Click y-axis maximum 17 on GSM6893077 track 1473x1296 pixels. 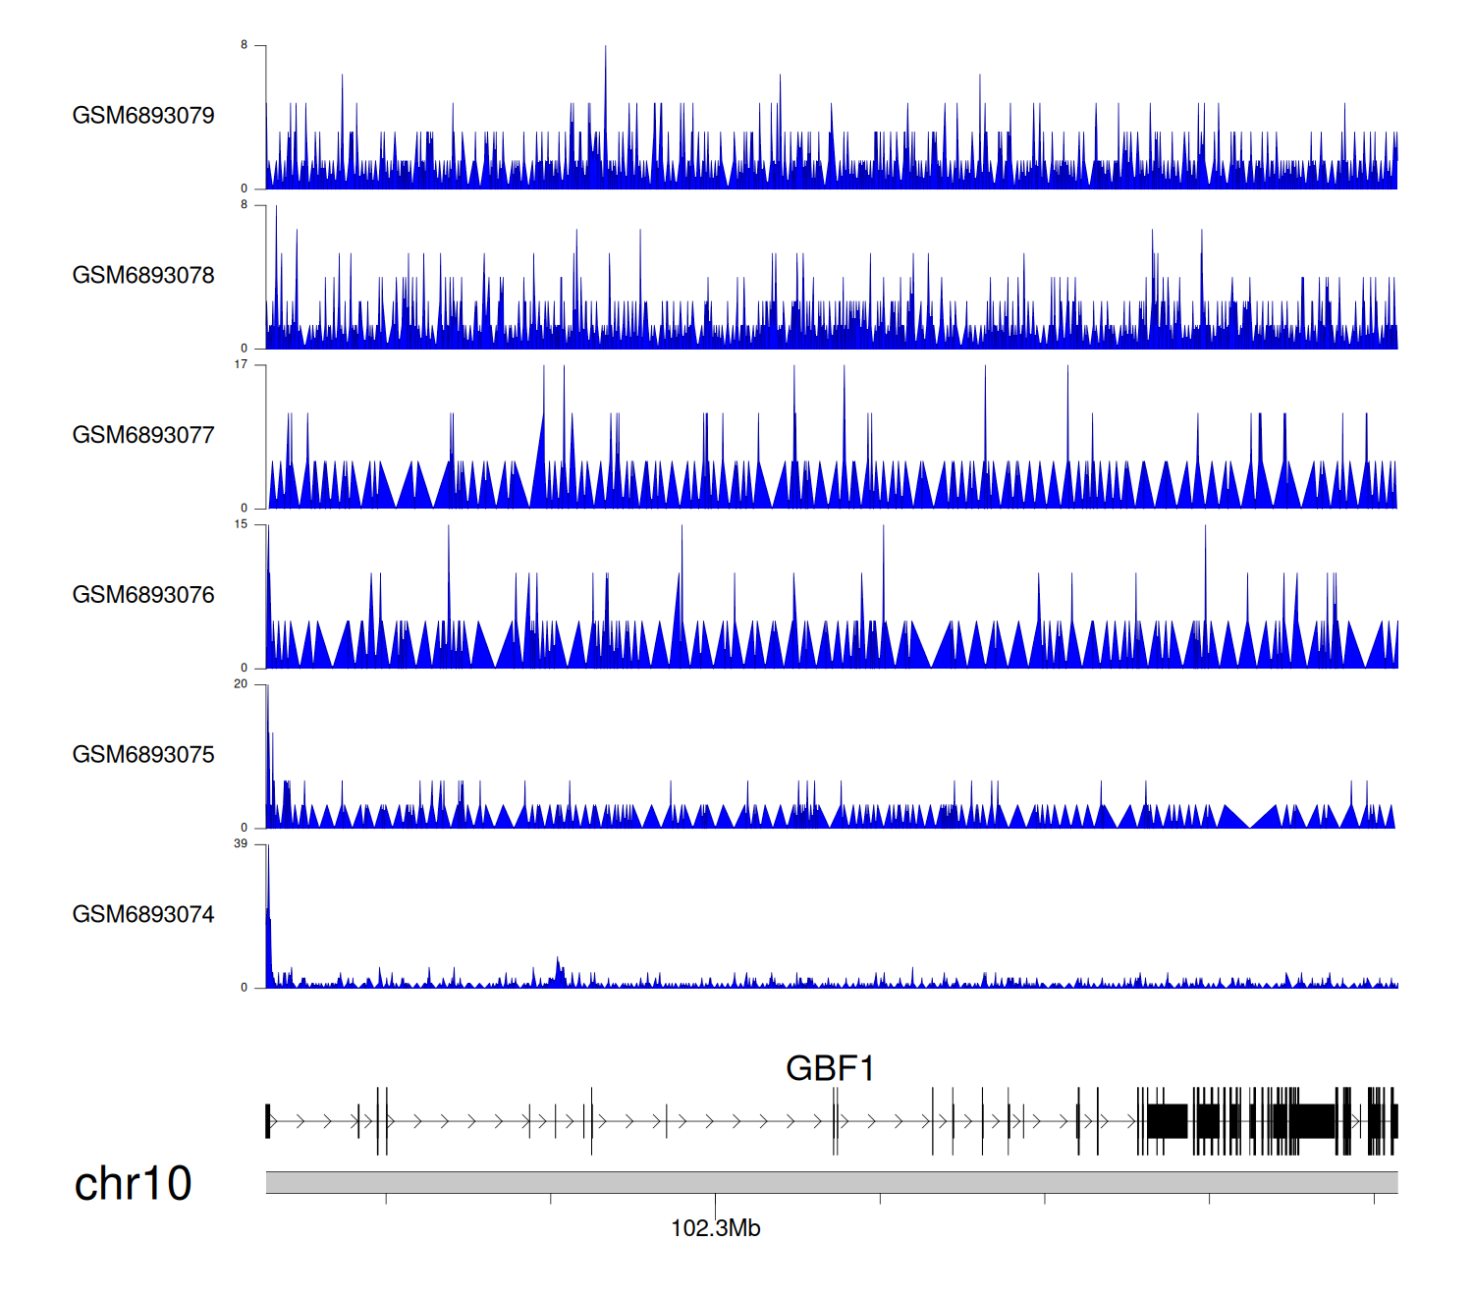pyautogui.click(x=242, y=364)
